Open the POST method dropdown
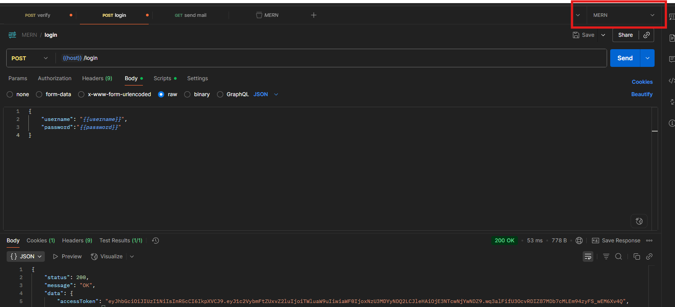 tap(30, 58)
